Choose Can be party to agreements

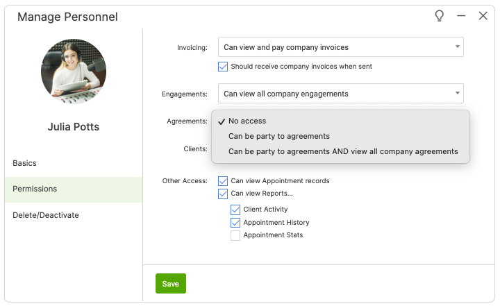278,136
